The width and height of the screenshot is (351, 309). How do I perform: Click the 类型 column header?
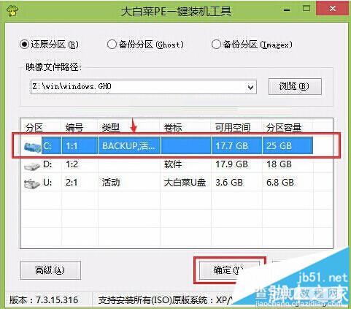point(111,127)
